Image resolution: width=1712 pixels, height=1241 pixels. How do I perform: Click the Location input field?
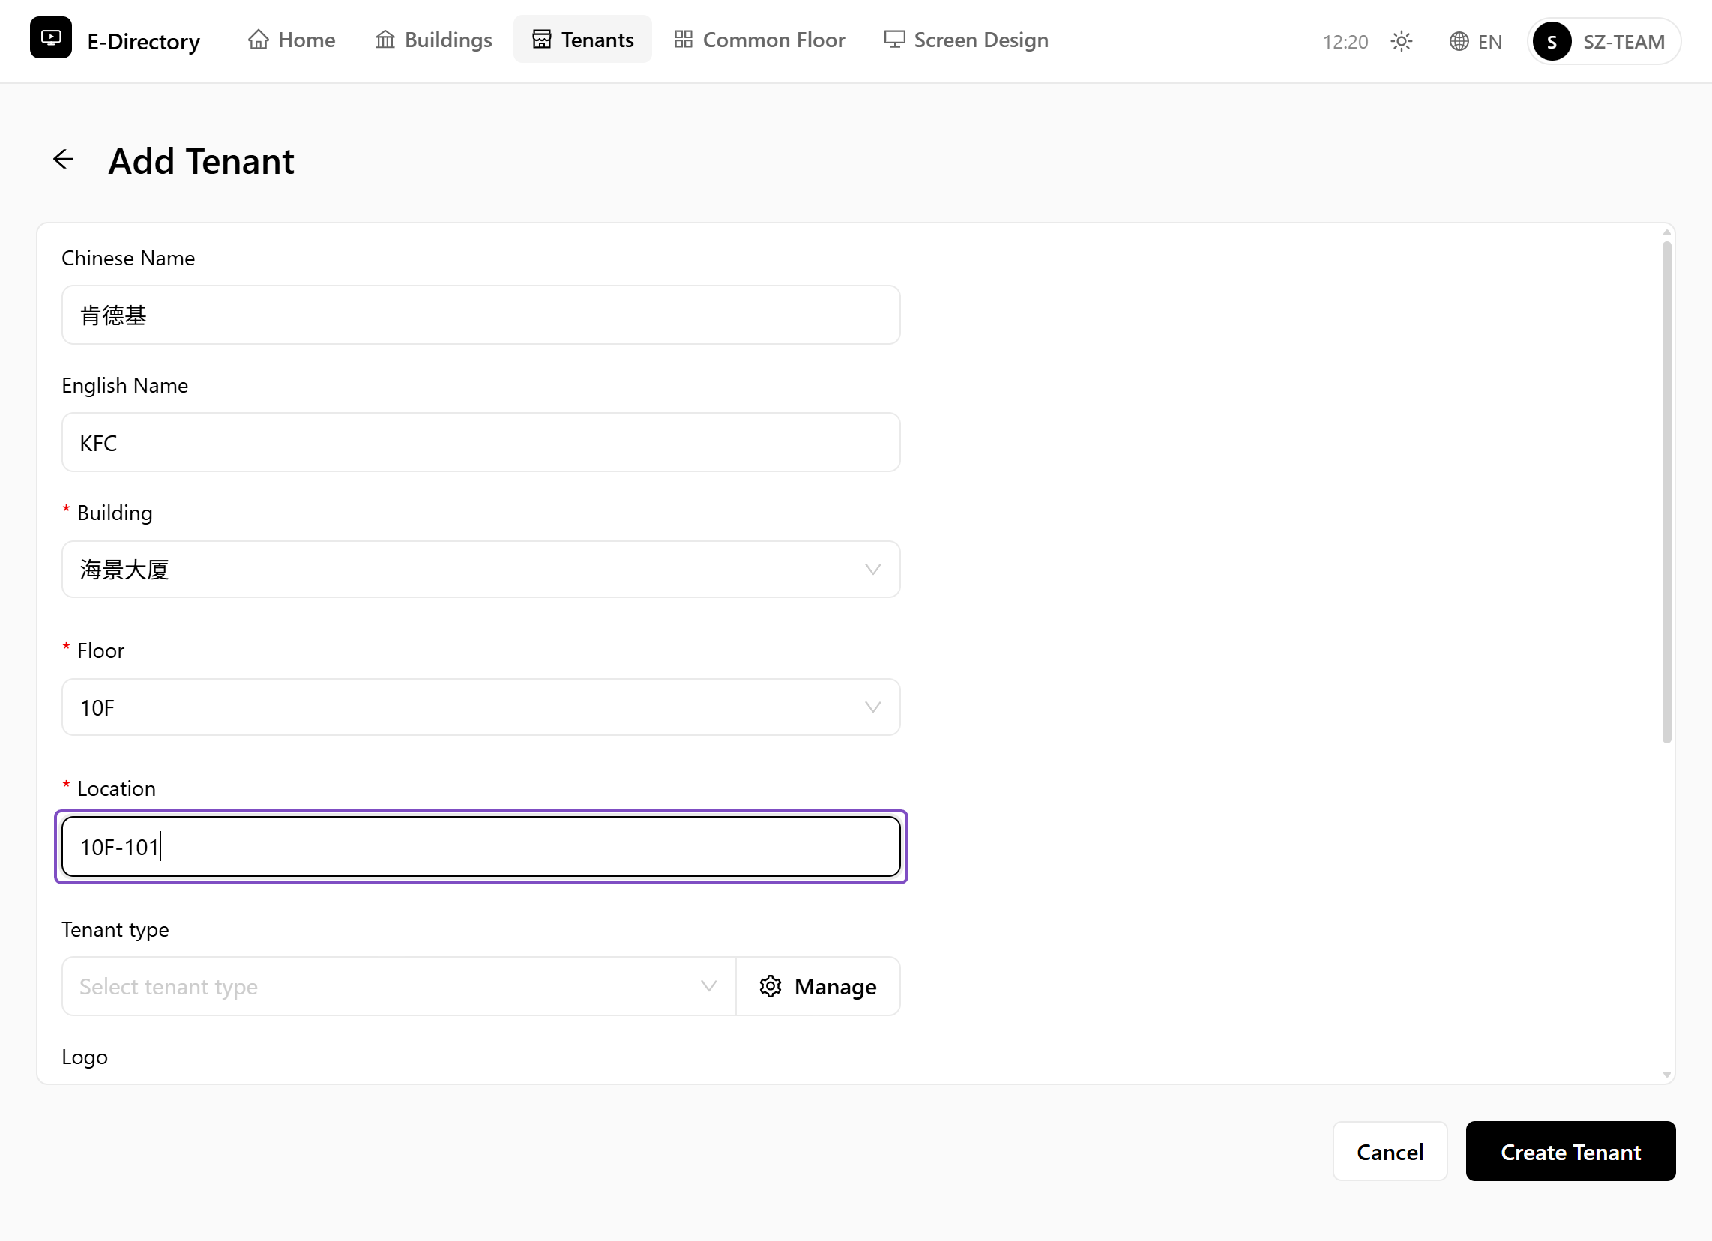click(x=480, y=847)
